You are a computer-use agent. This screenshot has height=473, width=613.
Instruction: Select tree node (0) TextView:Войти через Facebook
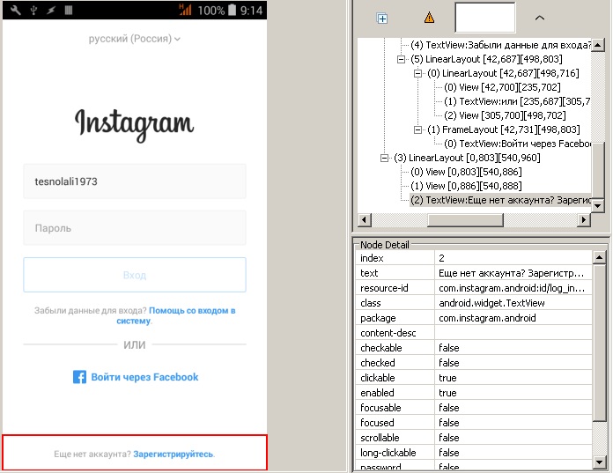(517, 144)
